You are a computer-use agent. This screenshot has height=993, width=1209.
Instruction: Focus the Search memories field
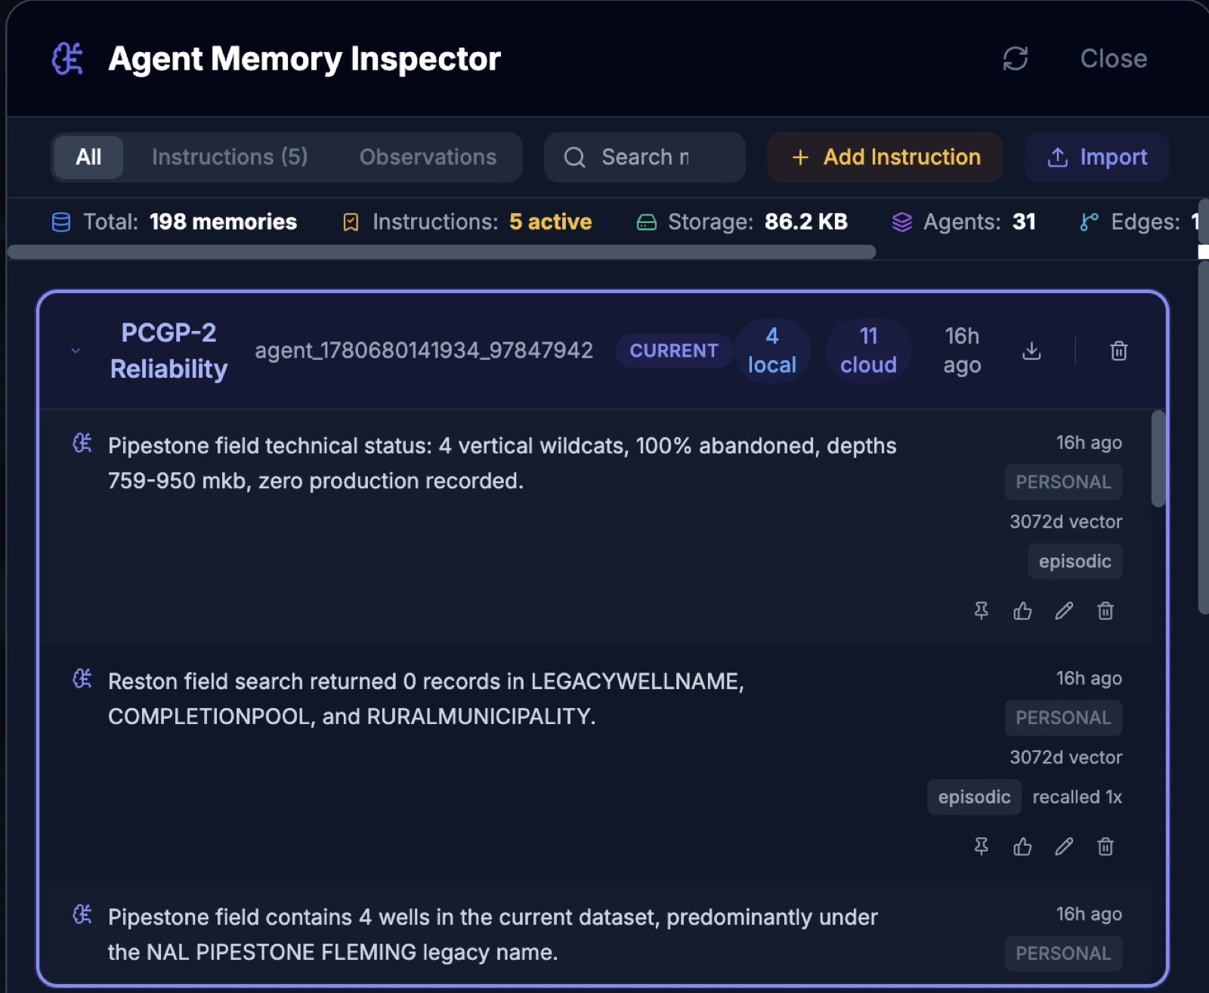click(x=645, y=157)
